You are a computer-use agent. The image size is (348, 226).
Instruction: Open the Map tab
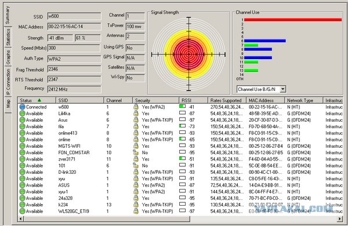tap(8, 105)
